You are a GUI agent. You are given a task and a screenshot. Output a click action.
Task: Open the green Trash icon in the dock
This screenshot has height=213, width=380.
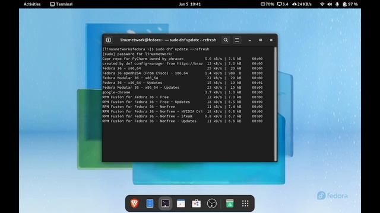[x=230, y=204]
